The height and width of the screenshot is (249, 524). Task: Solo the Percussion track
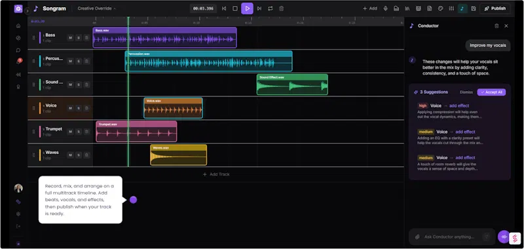(x=78, y=61)
